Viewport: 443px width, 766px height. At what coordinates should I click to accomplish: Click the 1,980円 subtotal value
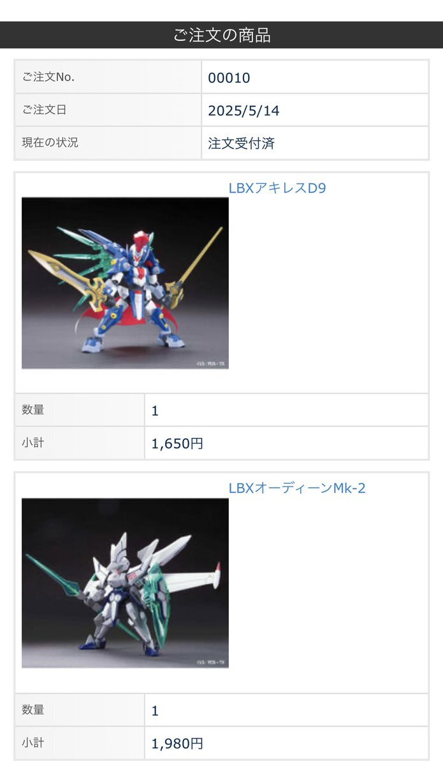pyautogui.click(x=177, y=744)
